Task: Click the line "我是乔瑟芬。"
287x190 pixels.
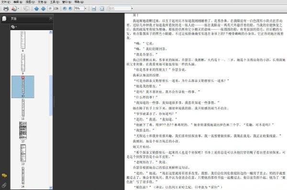Action: click(146, 55)
